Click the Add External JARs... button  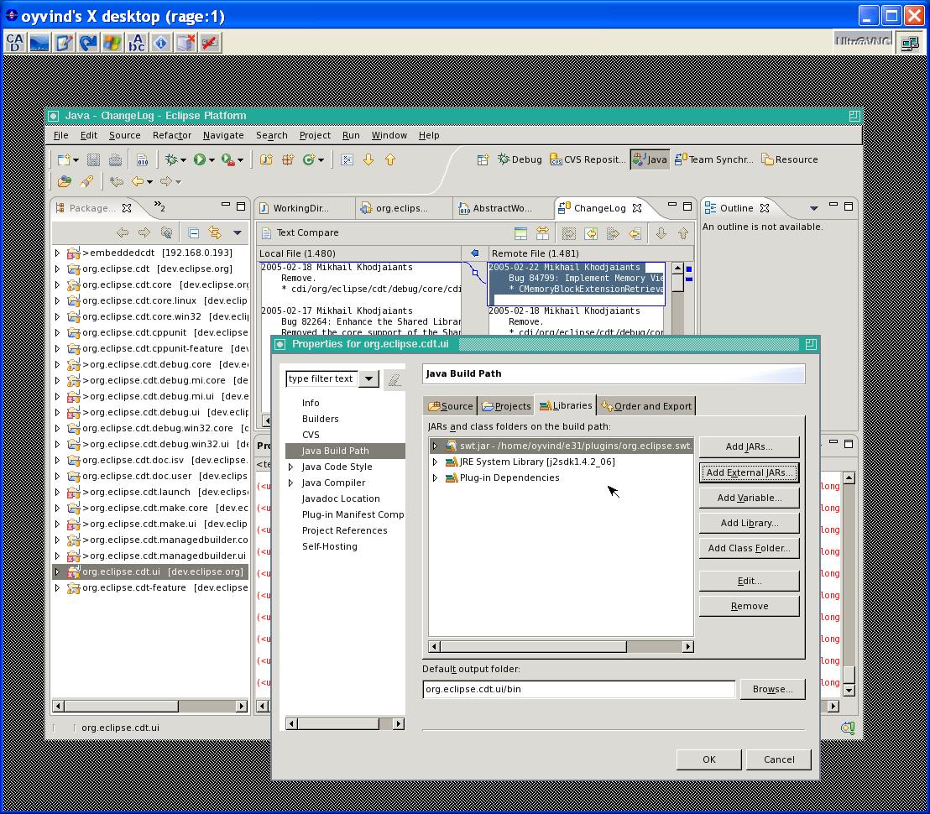749,472
